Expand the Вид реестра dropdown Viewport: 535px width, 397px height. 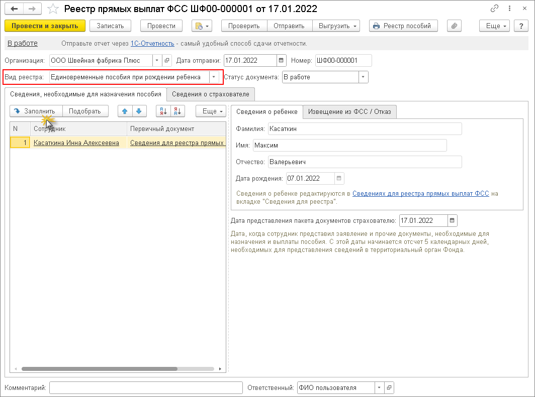[214, 77]
